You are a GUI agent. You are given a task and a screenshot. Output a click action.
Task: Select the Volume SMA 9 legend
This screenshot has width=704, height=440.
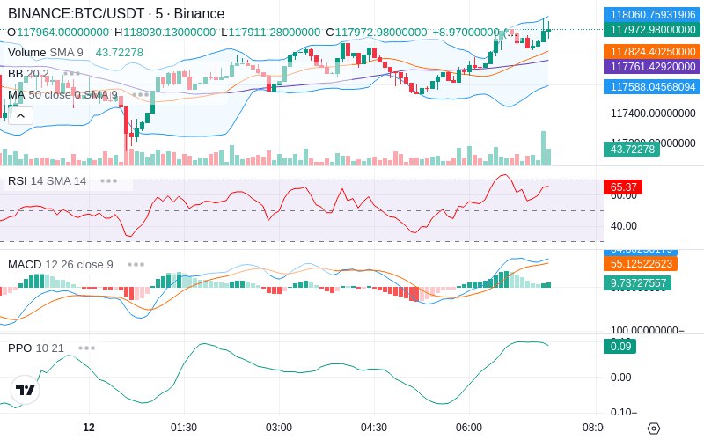pos(46,53)
